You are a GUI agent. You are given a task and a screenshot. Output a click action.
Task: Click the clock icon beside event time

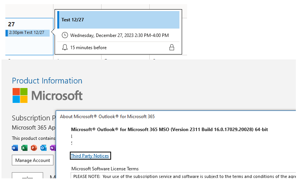click(x=65, y=35)
